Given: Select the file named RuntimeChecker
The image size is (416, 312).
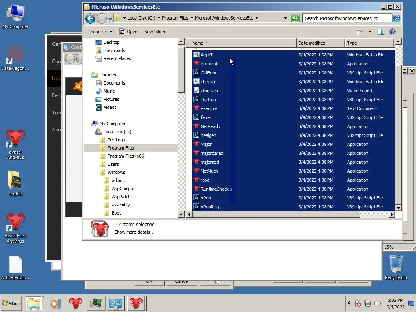Looking at the screenshot, I should [x=217, y=189].
